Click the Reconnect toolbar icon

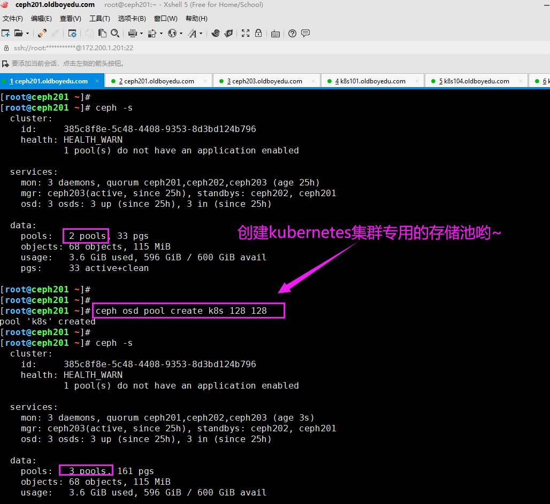pos(42,33)
